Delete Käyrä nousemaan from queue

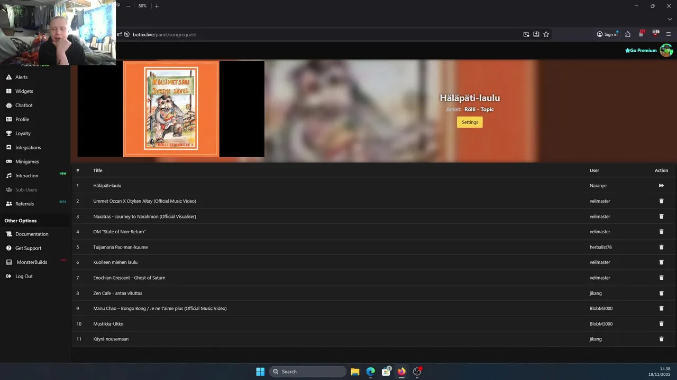(661, 339)
